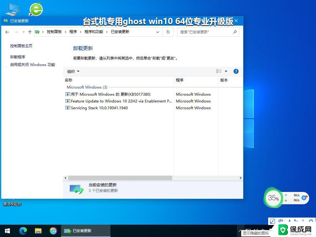Image resolution: width=316 pixels, height=237 pixels.
Task: Click the upload speed arrow indicator
Action: (x=286, y=195)
